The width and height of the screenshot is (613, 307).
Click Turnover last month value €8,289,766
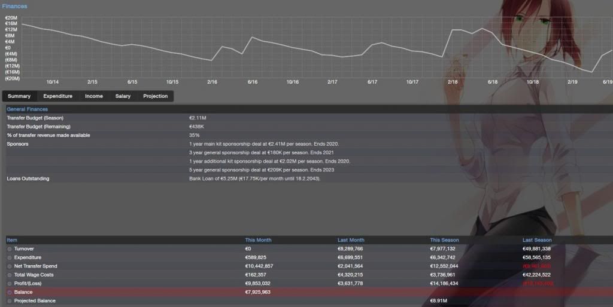[x=350, y=249]
